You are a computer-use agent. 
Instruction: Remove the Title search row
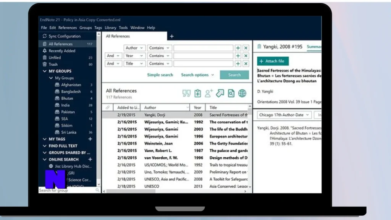coord(246,64)
